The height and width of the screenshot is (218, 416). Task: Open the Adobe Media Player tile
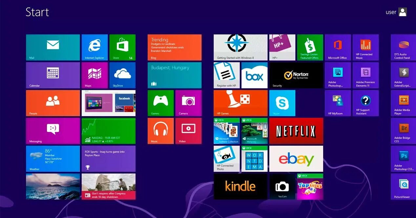click(x=404, y=103)
